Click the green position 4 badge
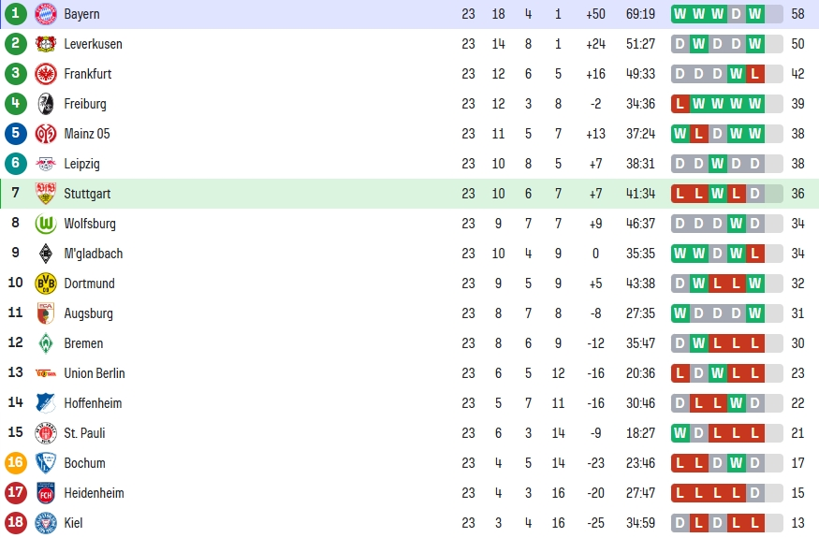Screen dimensions: 819x538 pos(16,104)
